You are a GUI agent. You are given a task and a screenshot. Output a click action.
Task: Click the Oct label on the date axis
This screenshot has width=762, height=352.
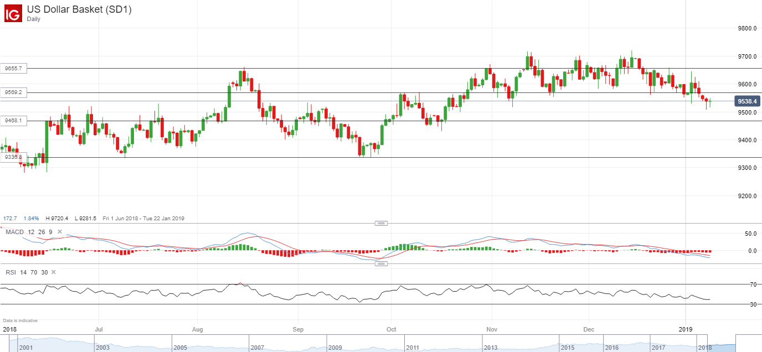[x=392, y=329]
